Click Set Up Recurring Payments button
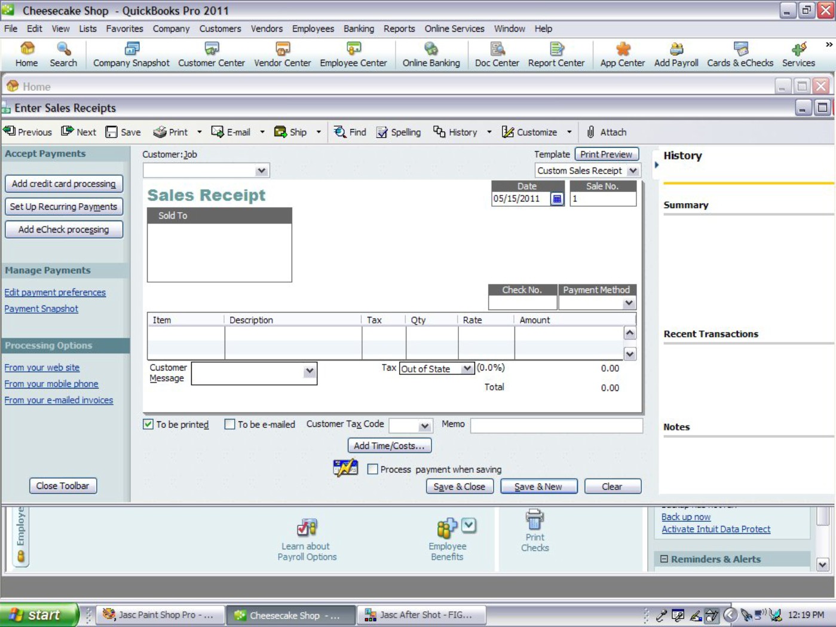Screen dimensions: 836x627 64,206
